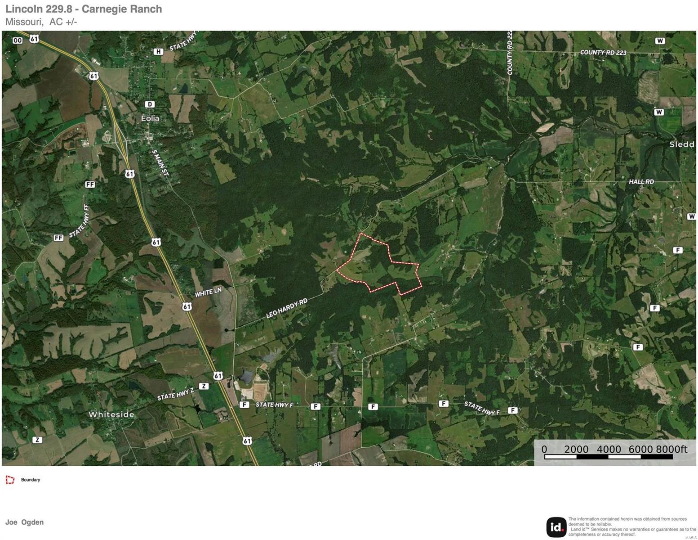Viewport: 698px width, 540px height.
Task: Click the W shield near County Rd 223
Action: click(x=659, y=41)
